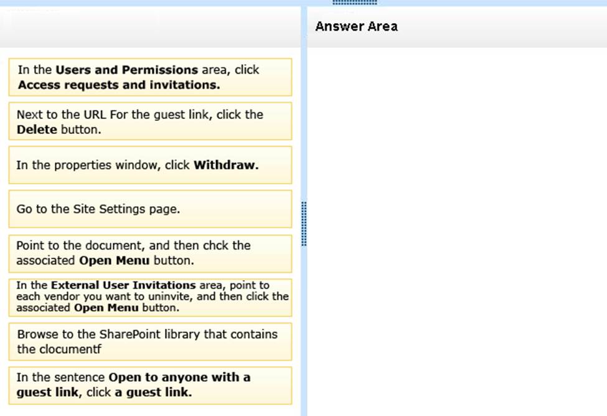Image resolution: width=607 pixels, height=416 pixels.
Task: Select the 'Access requests and invitations' step box
Action: (x=150, y=77)
